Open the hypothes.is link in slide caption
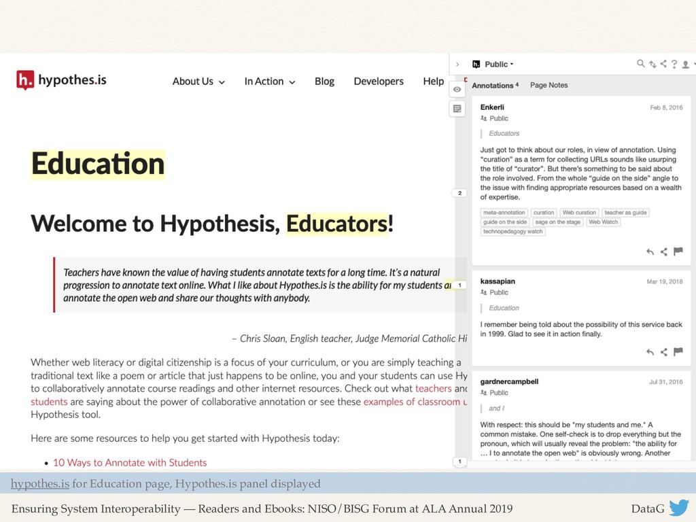 pos(40,484)
